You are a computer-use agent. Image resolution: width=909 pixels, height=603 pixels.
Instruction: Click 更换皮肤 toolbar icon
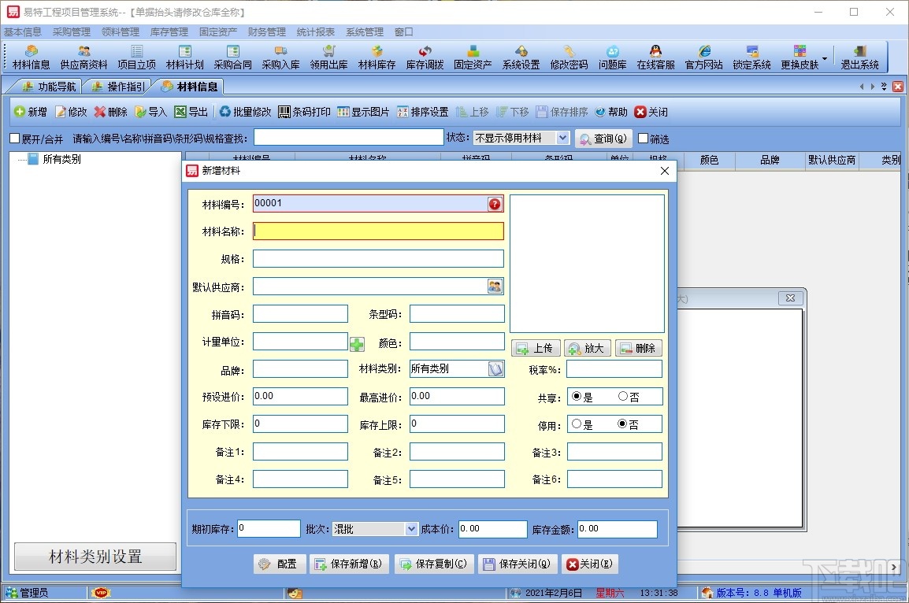click(x=800, y=57)
